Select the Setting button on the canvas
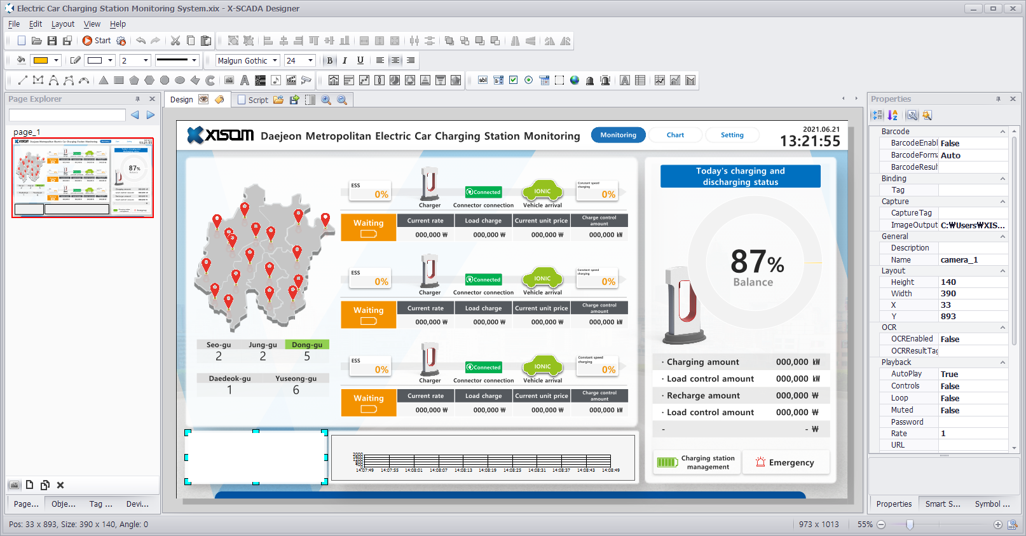1026x536 pixels. tap(732, 135)
